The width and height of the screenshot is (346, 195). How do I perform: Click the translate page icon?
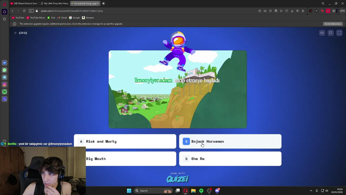[x=276, y=11]
